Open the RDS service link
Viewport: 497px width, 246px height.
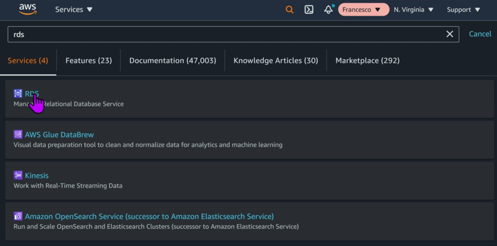pyautogui.click(x=32, y=94)
